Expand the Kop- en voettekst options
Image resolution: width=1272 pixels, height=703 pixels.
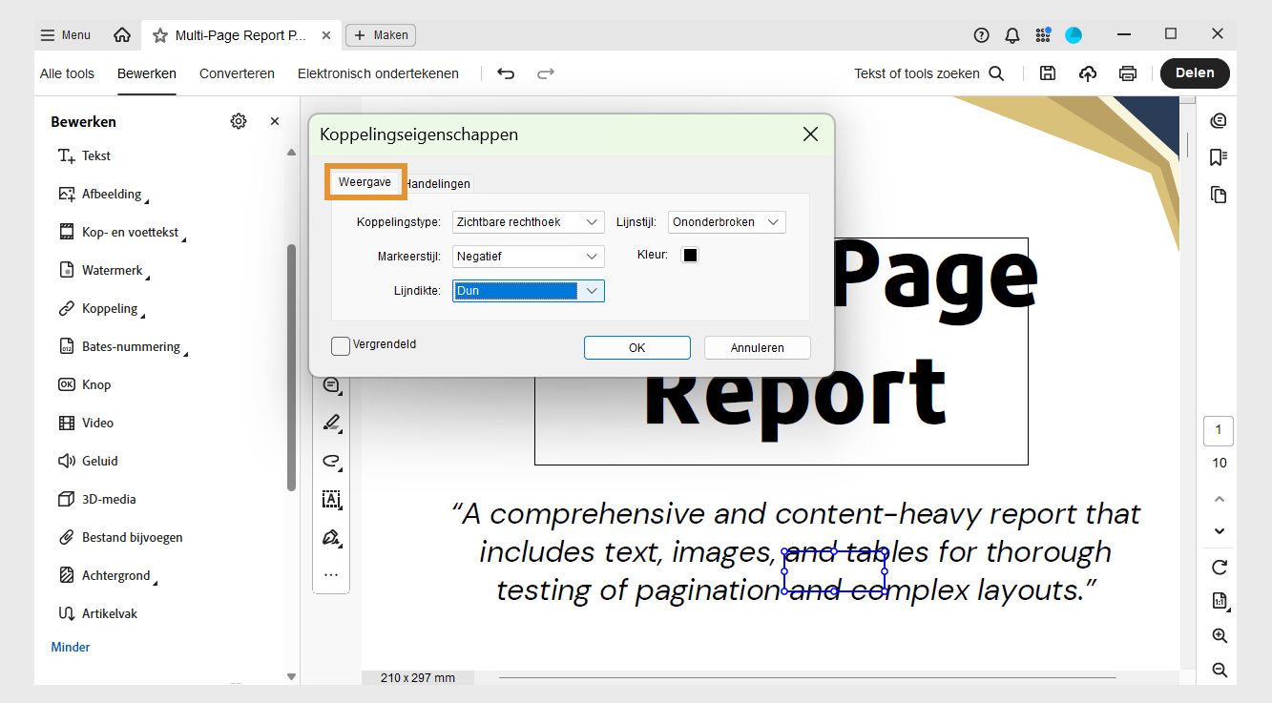point(183,238)
